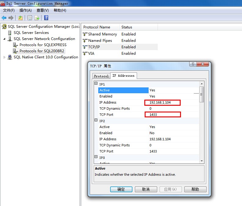Click the 应用(A) button
This screenshot has width=242, height=206.
pyautogui.click(x=171, y=189)
